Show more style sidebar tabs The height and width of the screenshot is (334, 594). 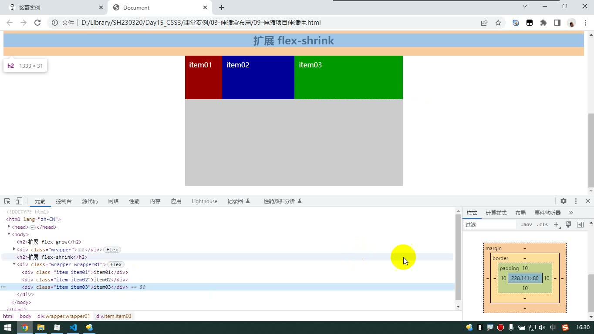(571, 213)
